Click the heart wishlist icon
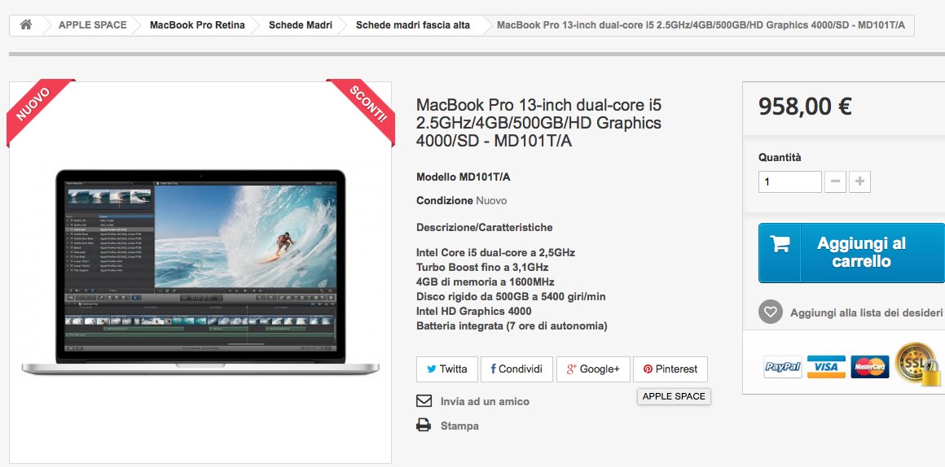 point(770,313)
